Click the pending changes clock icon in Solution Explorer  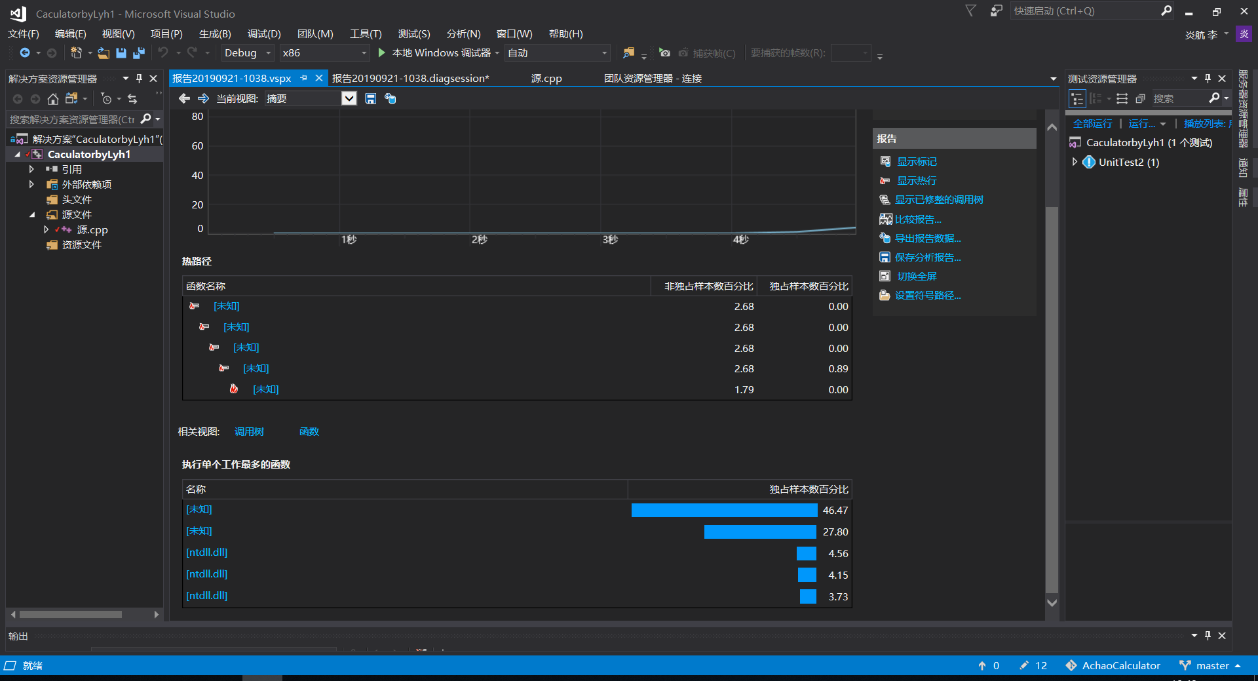point(106,98)
